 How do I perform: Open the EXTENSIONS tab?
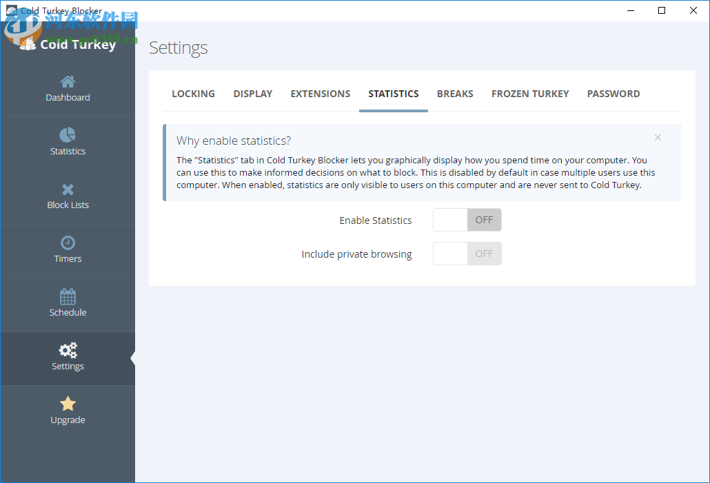pos(320,94)
